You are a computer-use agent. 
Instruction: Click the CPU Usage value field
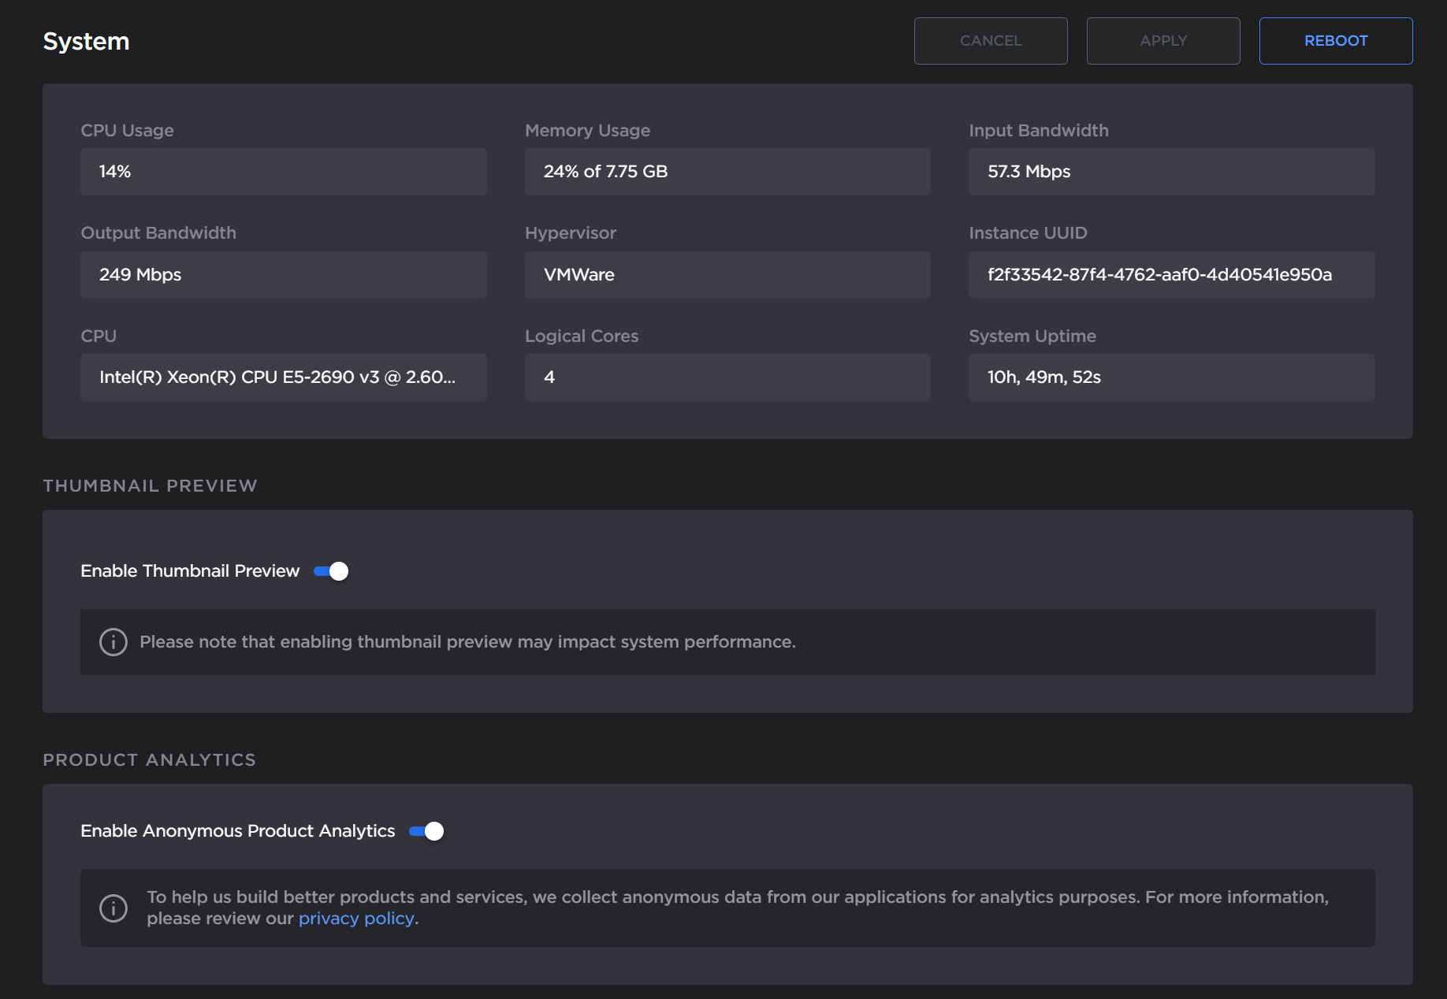click(283, 171)
